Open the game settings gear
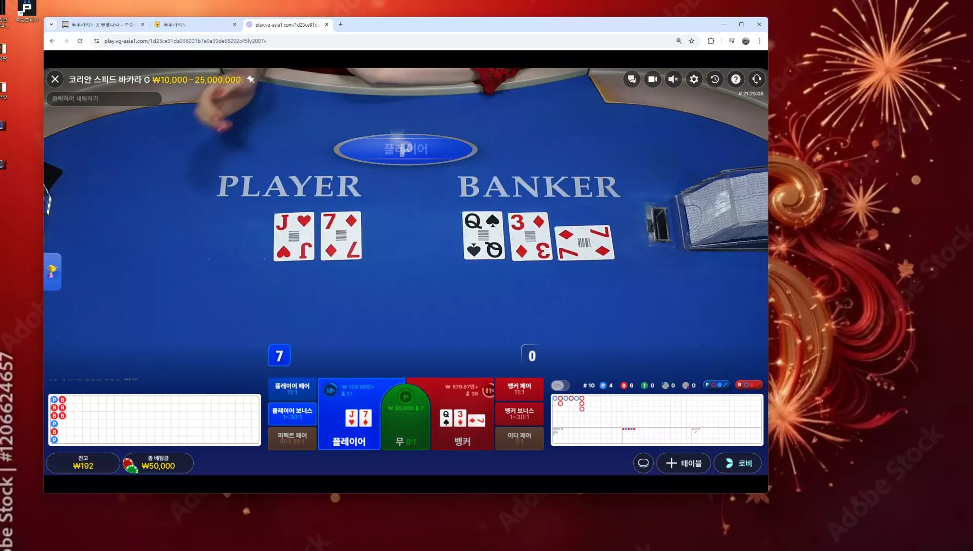The width and height of the screenshot is (973, 551). point(694,79)
